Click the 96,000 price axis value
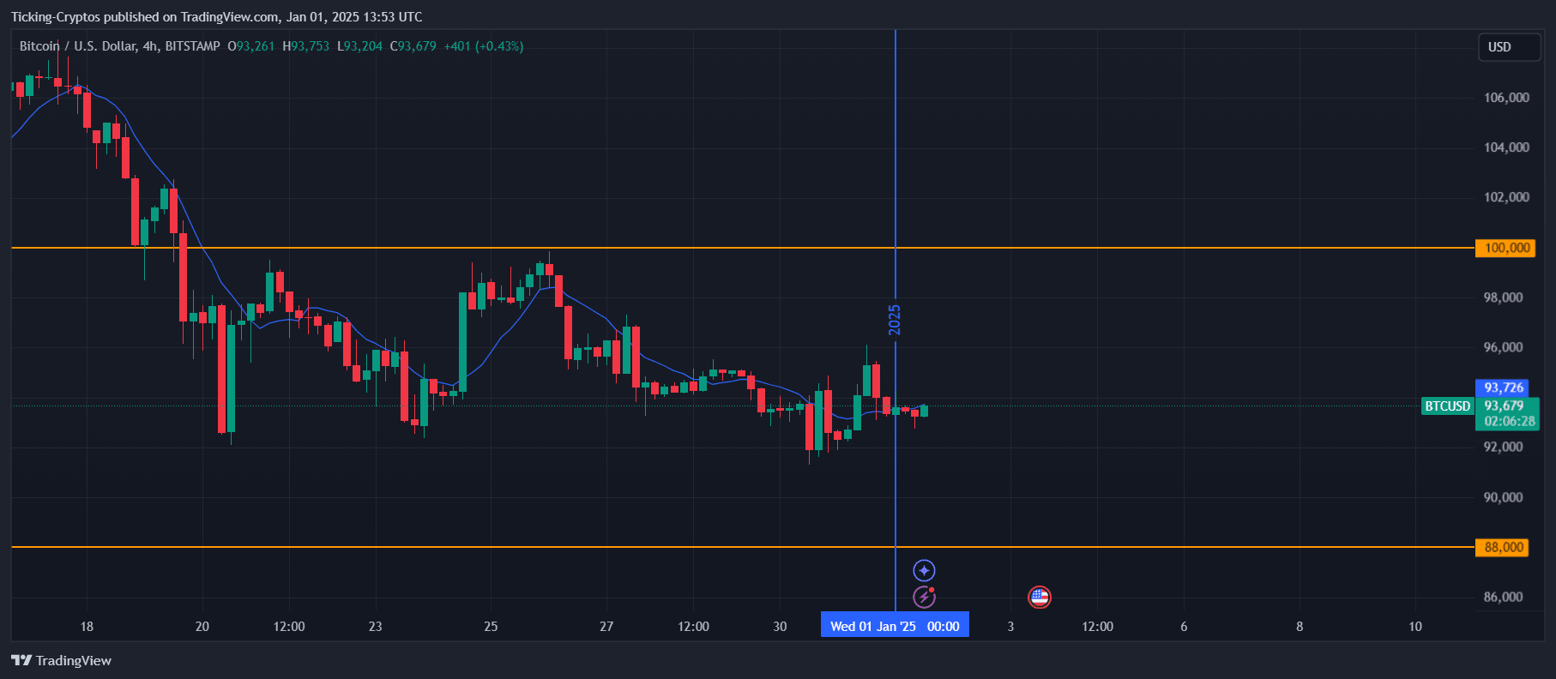 pyautogui.click(x=1503, y=346)
